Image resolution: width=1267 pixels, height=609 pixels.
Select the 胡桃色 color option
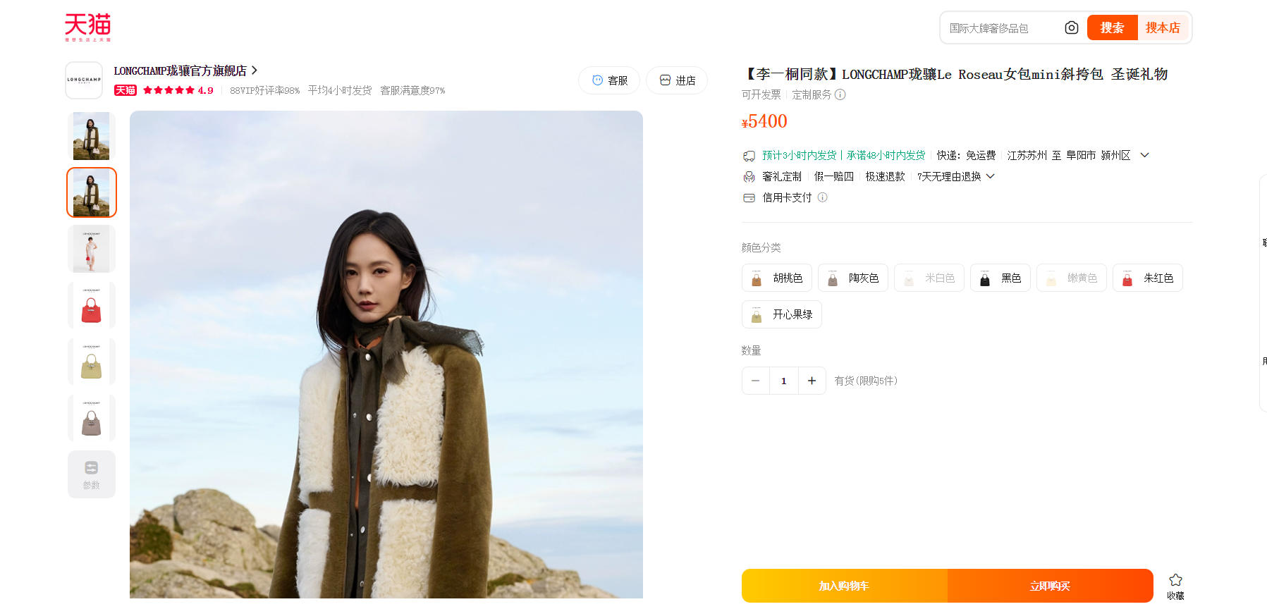(777, 278)
